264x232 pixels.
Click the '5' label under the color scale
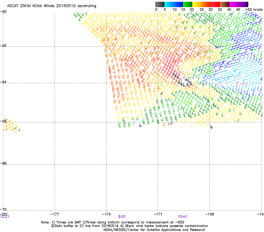(x=165, y=10)
